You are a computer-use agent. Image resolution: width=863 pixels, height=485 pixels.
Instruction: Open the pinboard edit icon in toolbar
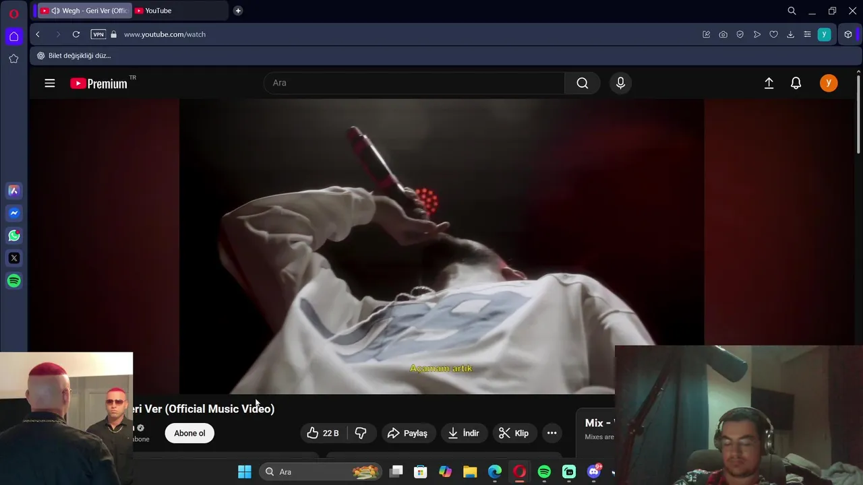[706, 34]
